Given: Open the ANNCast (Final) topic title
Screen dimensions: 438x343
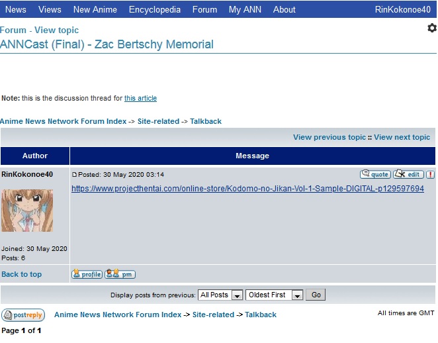Looking at the screenshot, I should pos(107,44).
